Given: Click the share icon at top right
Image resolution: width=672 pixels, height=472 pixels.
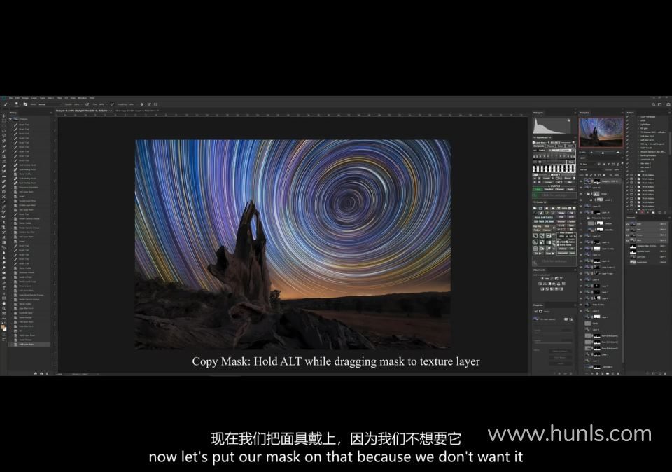Looking at the screenshot, I should tap(668, 104).
